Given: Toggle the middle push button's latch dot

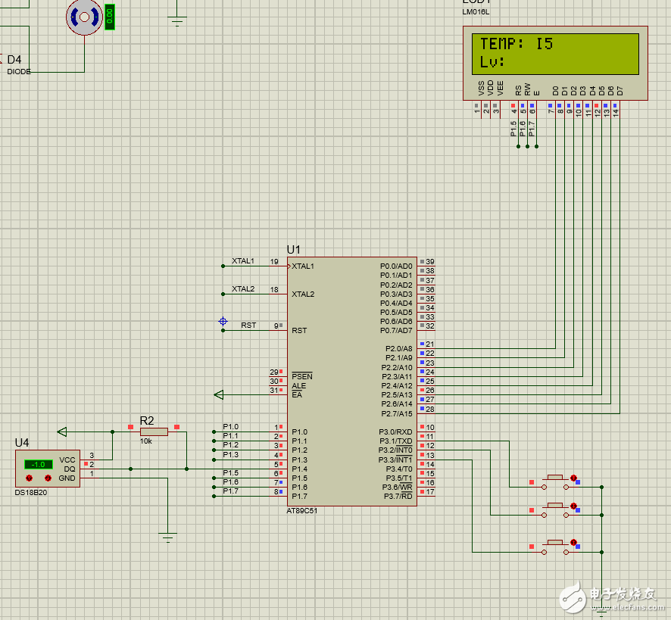Looking at the screenshot, I should 573,506.
